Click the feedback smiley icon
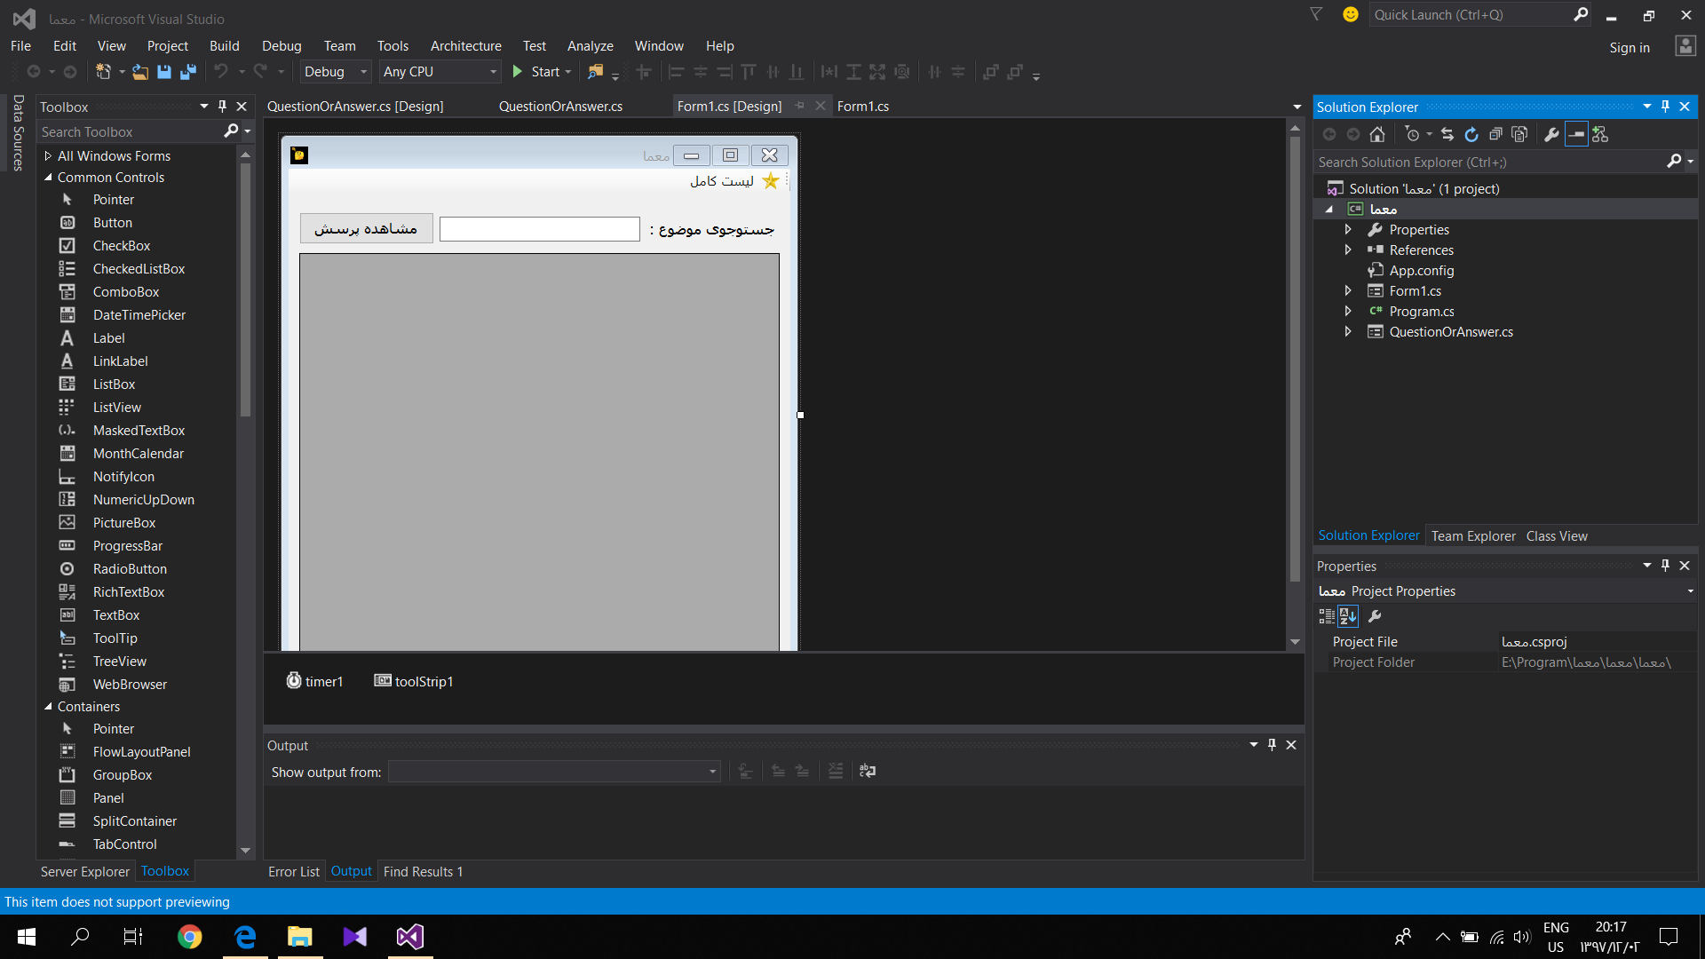Viewport: 1705px width, 959px height. click(x=1350, y=14)
